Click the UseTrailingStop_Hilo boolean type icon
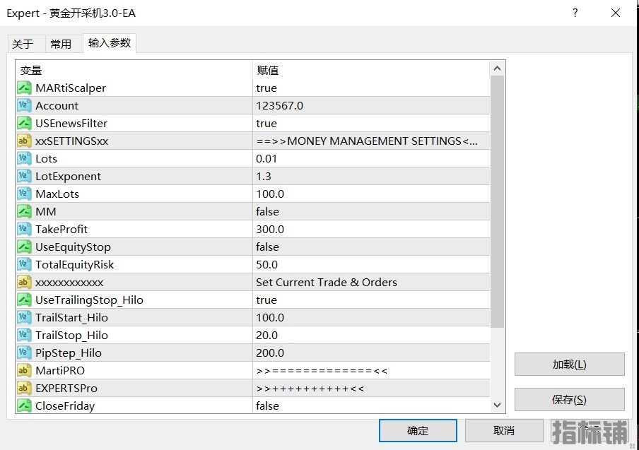This screenshot has height=450, width=639. (x=24, y=300)
